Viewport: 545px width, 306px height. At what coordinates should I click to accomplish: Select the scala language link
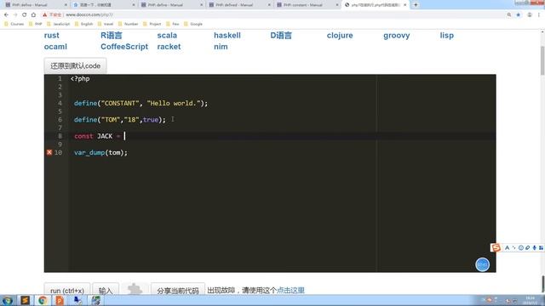click(x=167, y=36)
